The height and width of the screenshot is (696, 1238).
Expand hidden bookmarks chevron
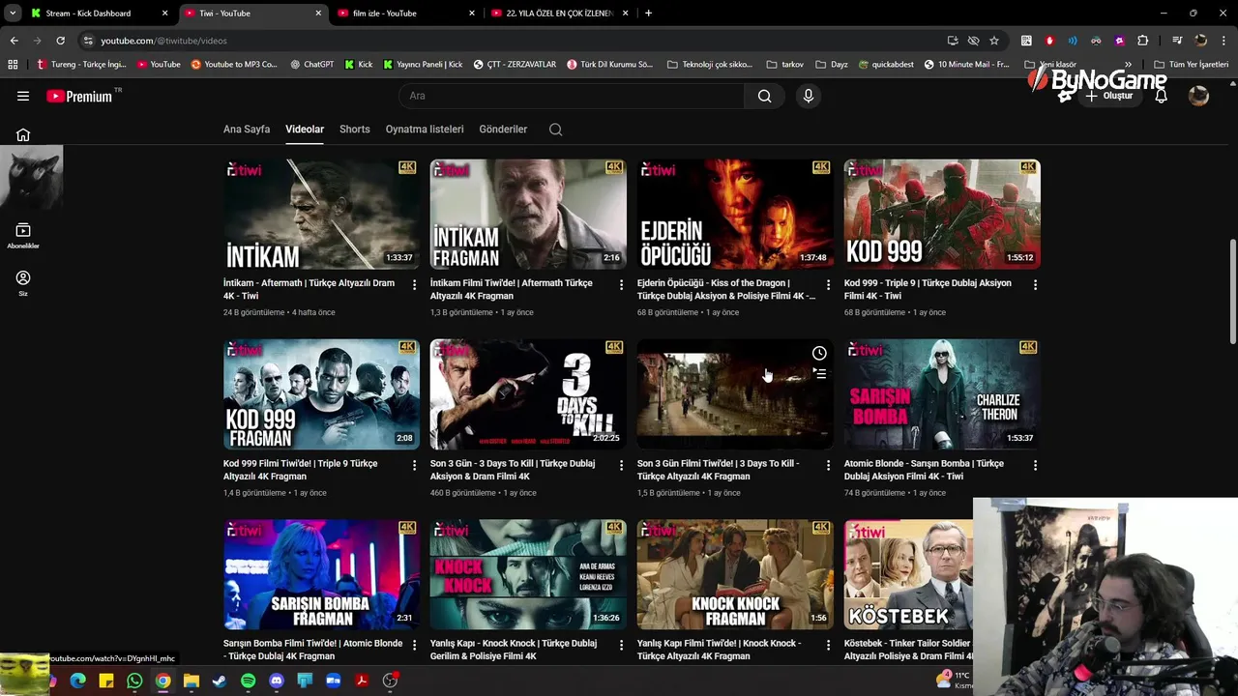pyautogui.click(x=1128, y=65)
